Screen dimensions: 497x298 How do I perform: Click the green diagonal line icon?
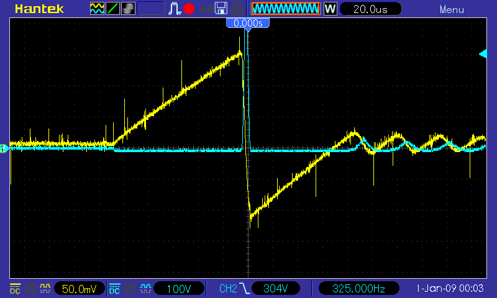point(112,9)
